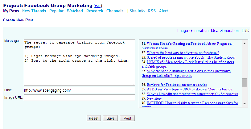This screenshot has width=251, height=129.
Task: Switch to My Posts tab
Action: pyautogui.click(x=11, y=11)
